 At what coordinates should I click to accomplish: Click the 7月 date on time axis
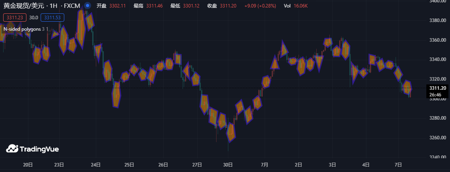point(265,165)
